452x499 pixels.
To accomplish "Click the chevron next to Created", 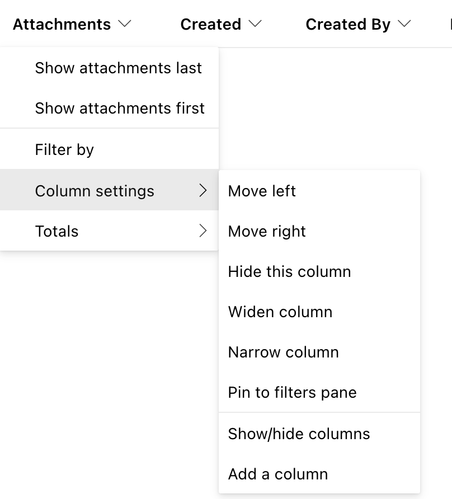I will pos(255,24).
